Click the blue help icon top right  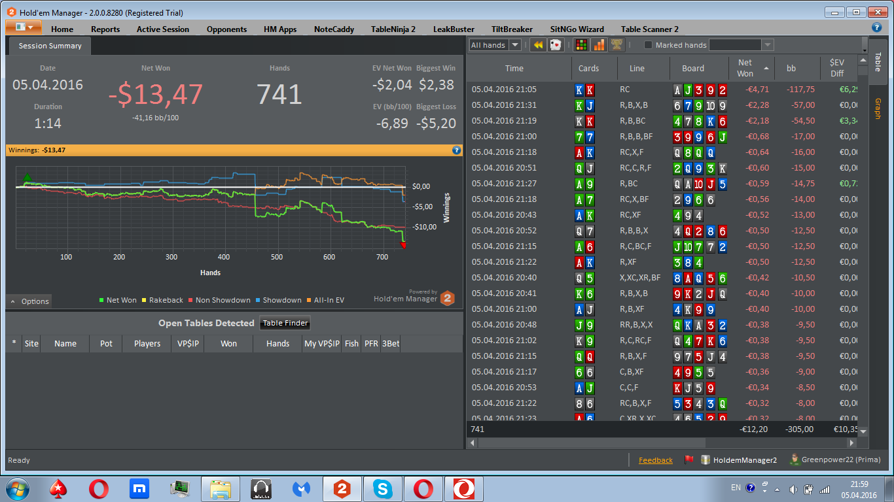[x=877, y=27]
